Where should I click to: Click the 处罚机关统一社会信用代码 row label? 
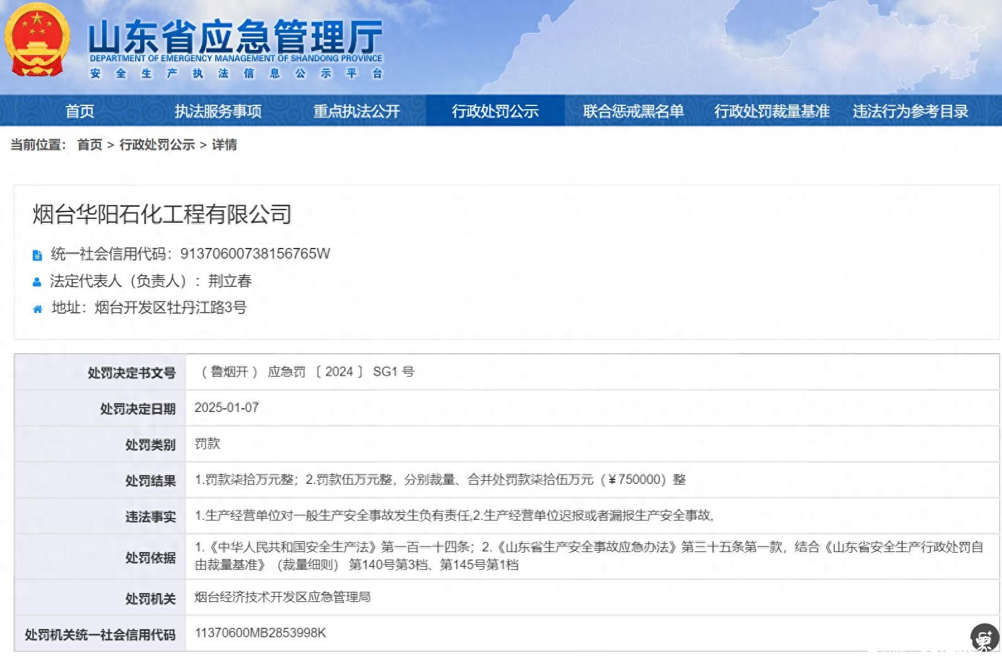click(x=100, y=635)
